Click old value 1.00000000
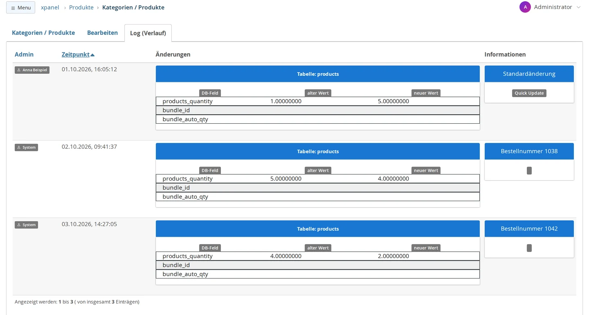This screenshot has height=315, width=589. tap(286, 101)
